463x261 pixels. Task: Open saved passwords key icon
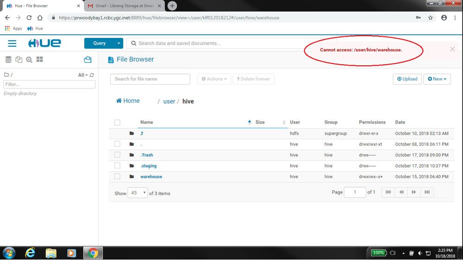coord(419,18)
